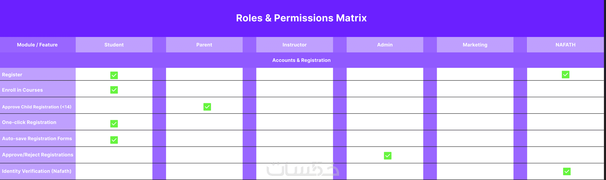This screenshot has height=180, width=606.
Task: Toggle Student checkbox in Register row
Action: 114,75
